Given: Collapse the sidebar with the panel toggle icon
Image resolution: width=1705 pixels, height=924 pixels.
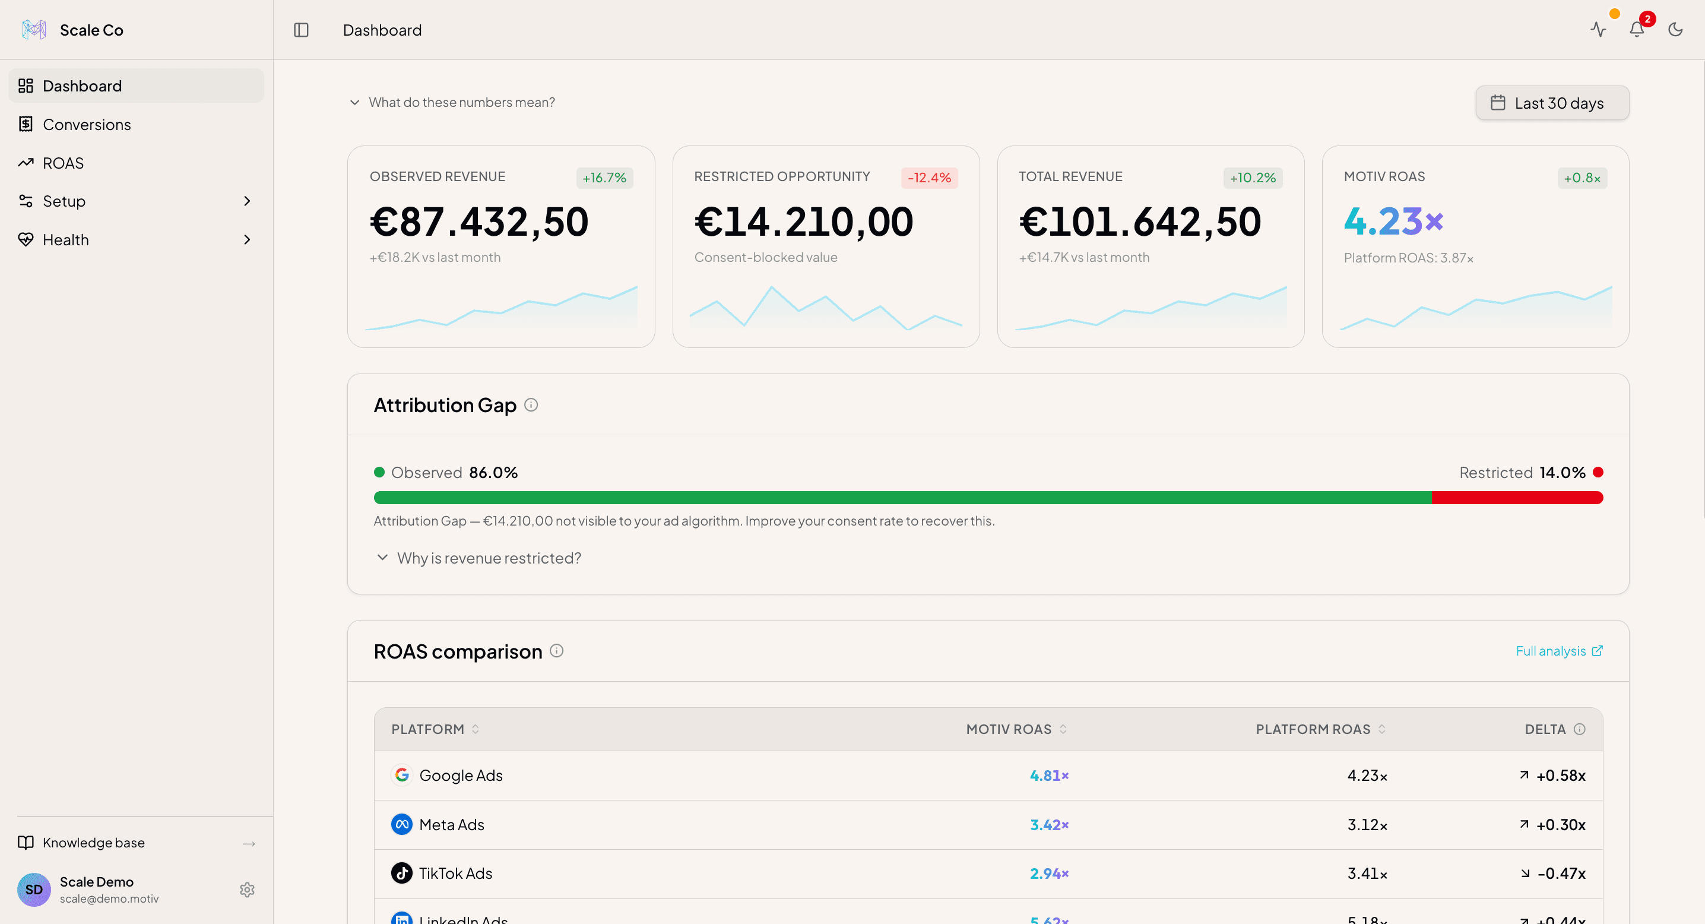Looking at the screenshot, I should [x=301, y=30].
